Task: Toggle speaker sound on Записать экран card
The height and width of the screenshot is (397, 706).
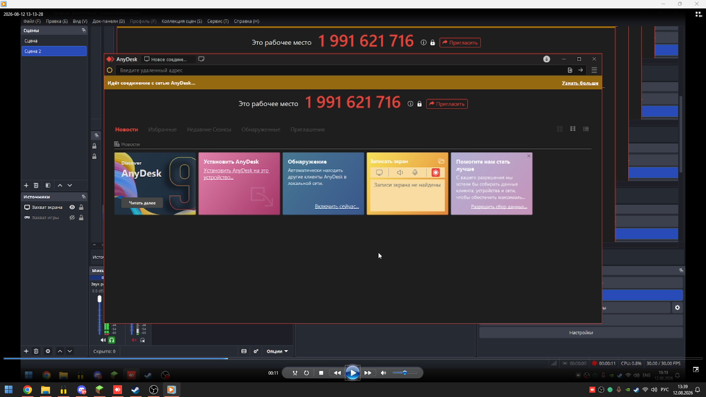Action: 400,173
